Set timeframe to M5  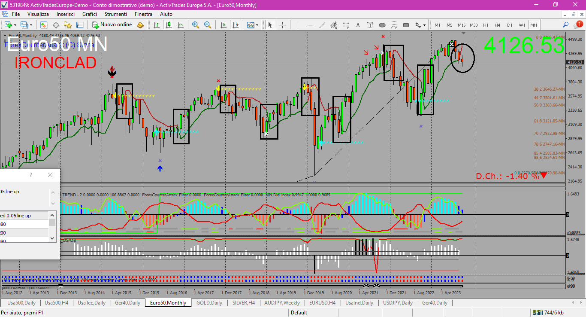(450, 25)
